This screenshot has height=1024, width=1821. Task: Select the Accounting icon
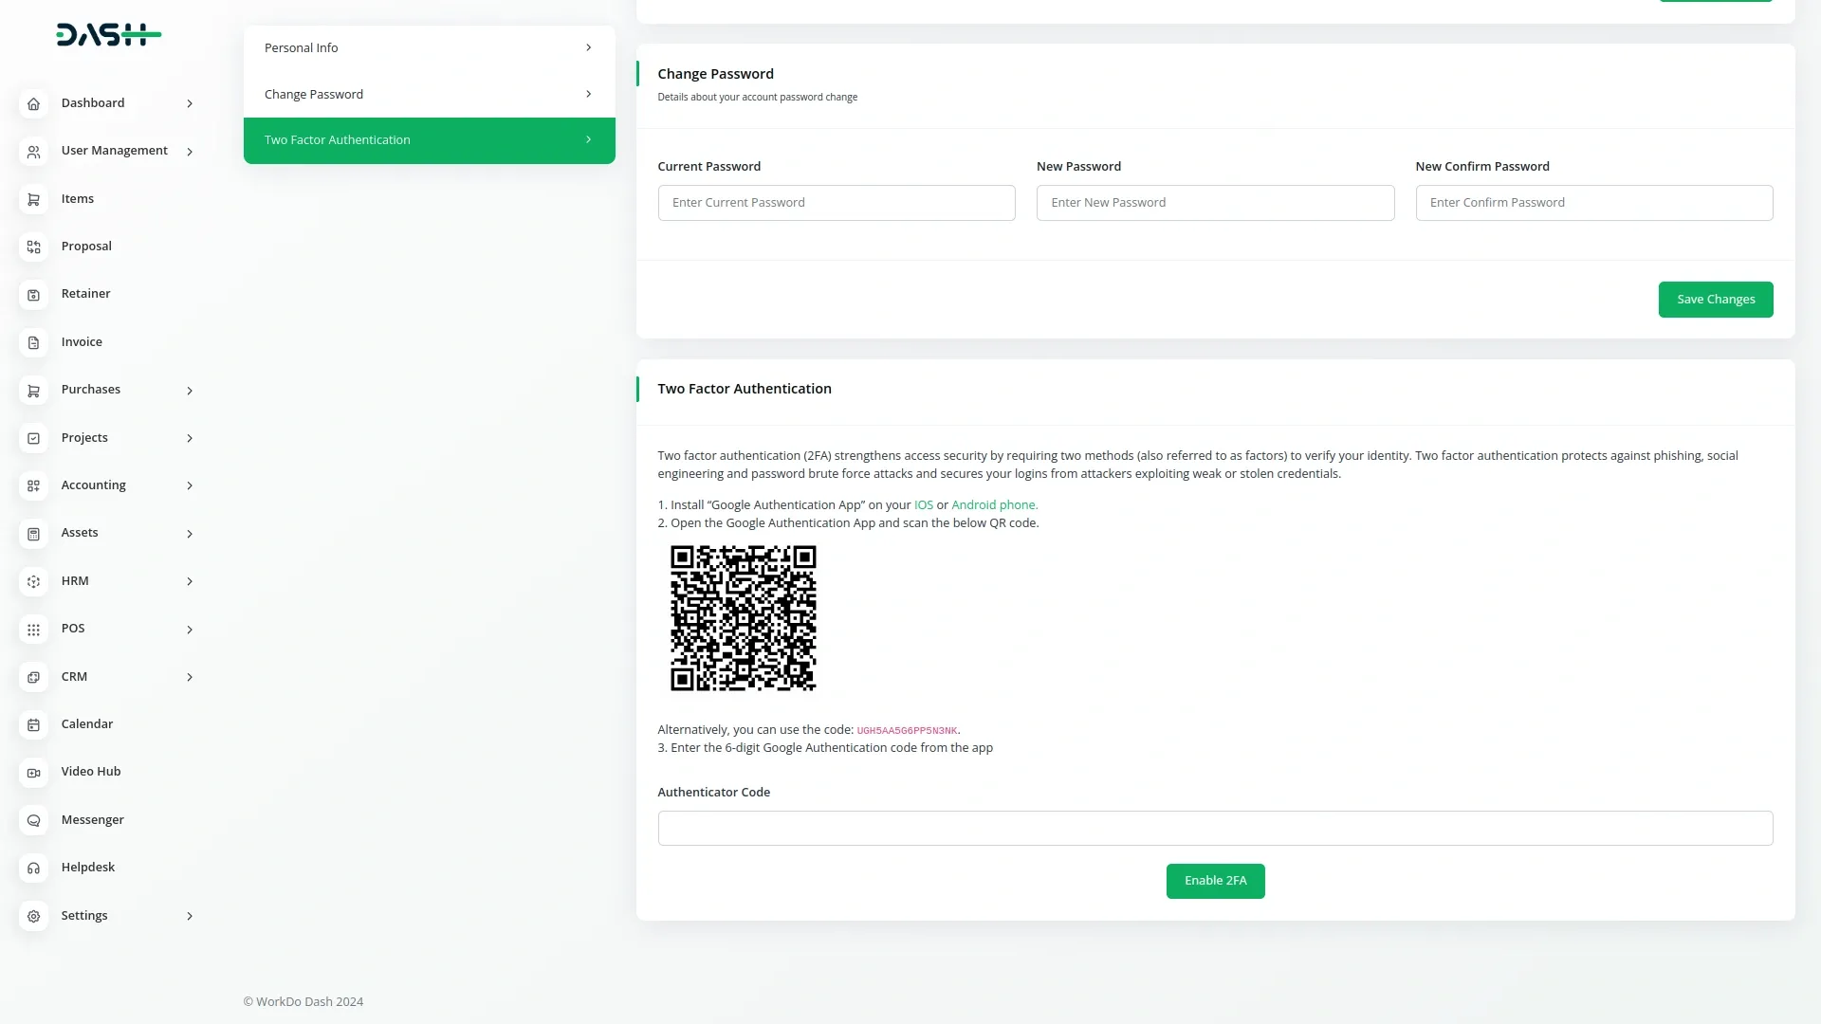click(34, 485)
